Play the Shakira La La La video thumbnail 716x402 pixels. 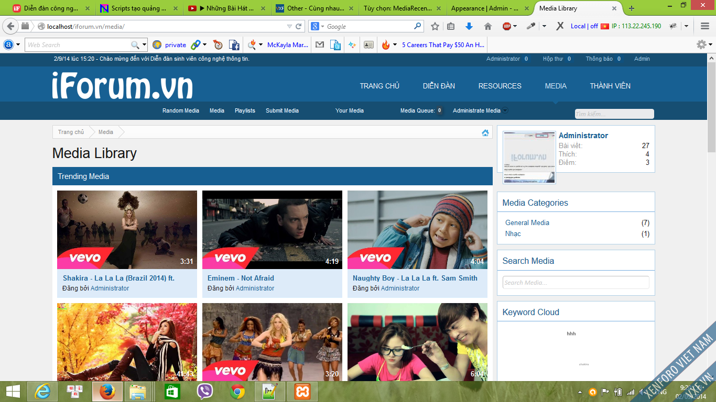(127, 230)
